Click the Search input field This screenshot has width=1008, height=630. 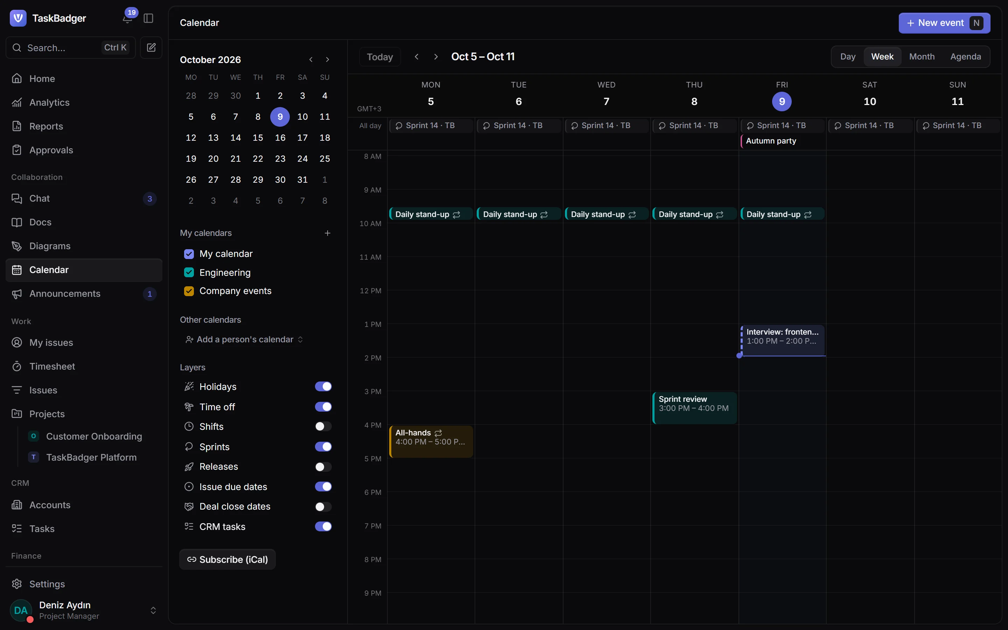(71, 48)
